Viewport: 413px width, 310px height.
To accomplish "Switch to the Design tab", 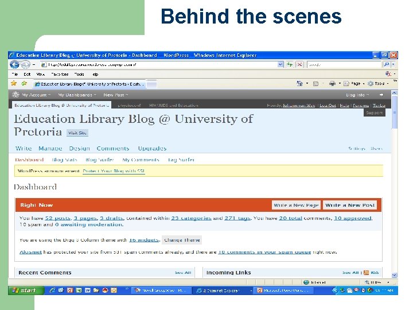I will (x=79, y=149).
